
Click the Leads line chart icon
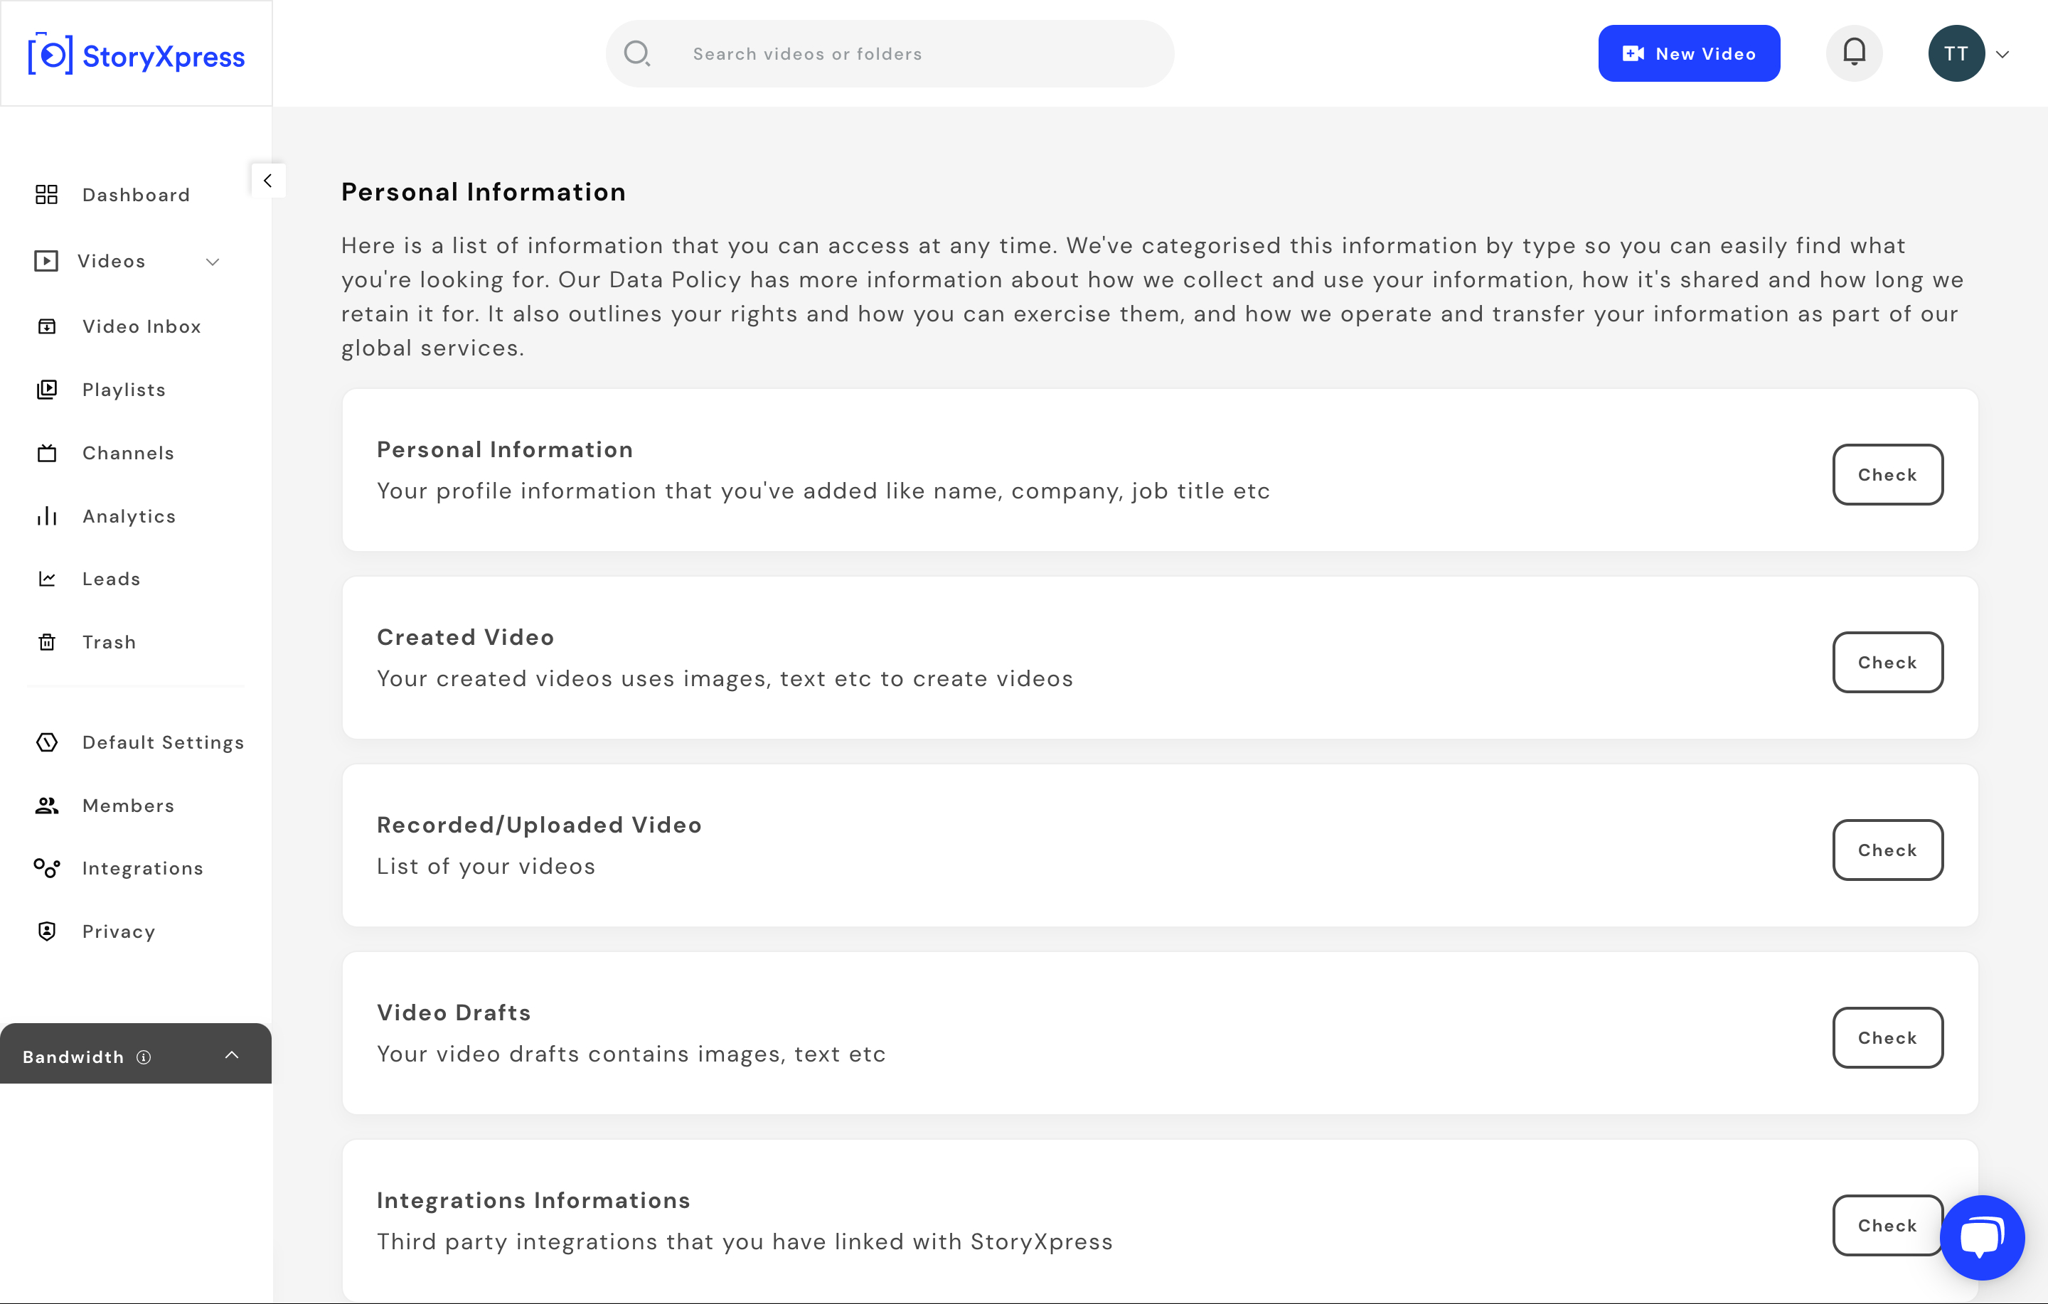pos(47,579)
